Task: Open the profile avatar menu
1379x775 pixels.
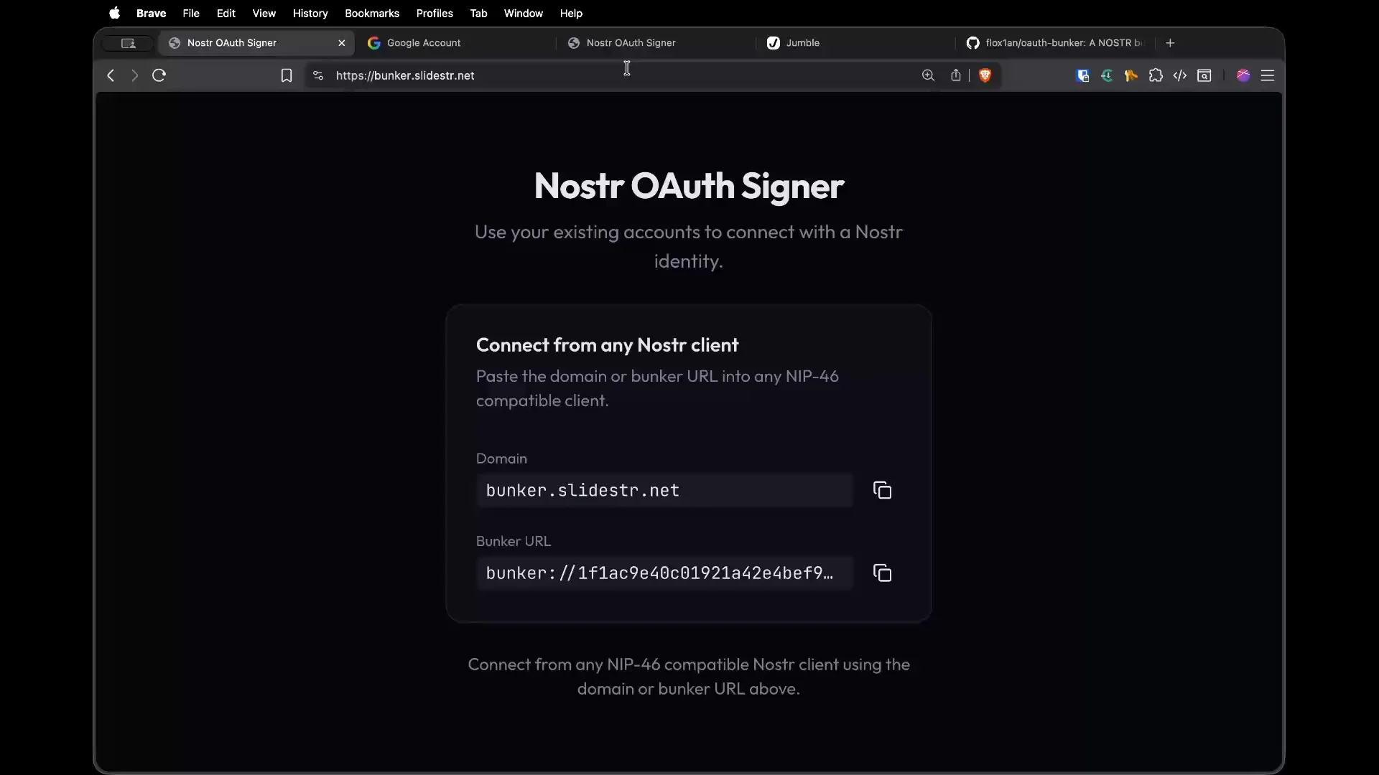Action: tap(1243, 75)
